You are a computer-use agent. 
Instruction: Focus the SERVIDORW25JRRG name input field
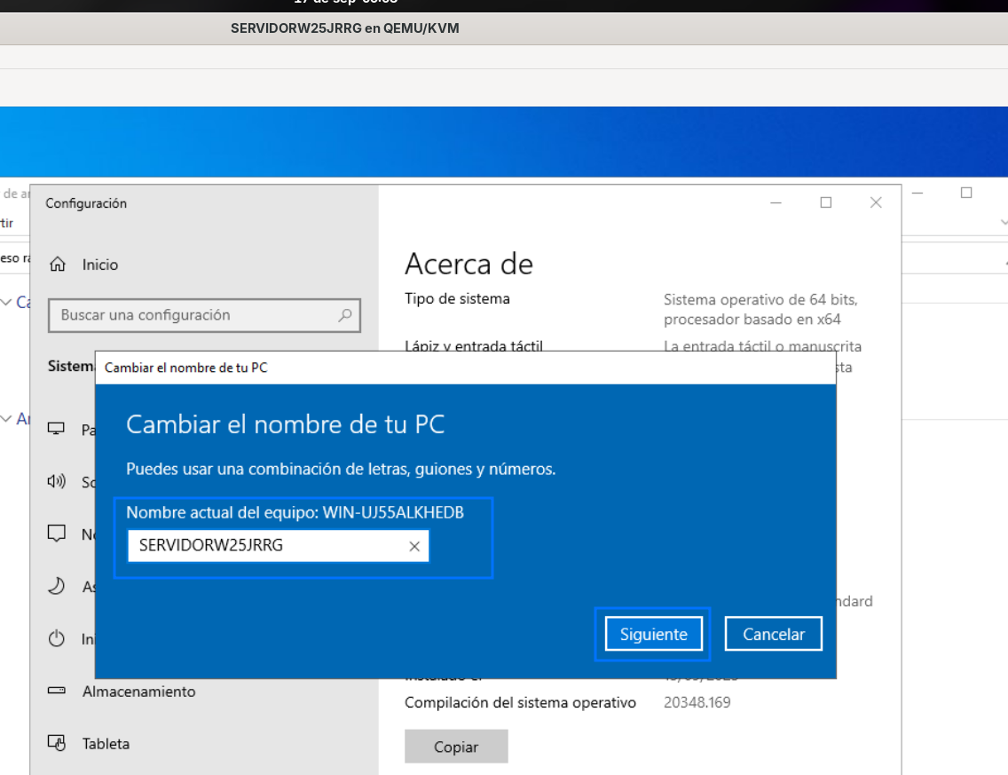pos(279,545)
